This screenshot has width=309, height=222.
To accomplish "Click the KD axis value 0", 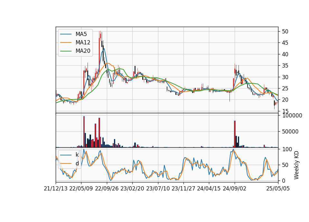I will point(284,180).
